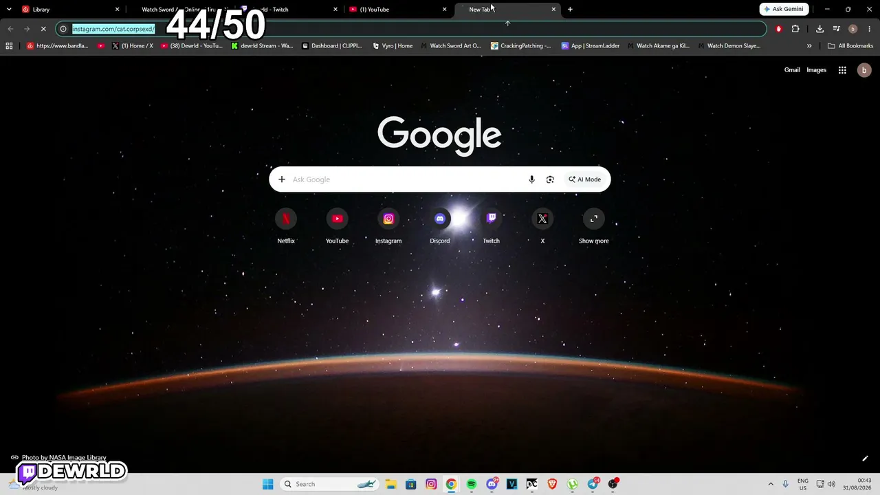The height and width of the screenshot is (495, 880).
Task: Open the Twitch shortcut tile
Action: pos(491,225)
